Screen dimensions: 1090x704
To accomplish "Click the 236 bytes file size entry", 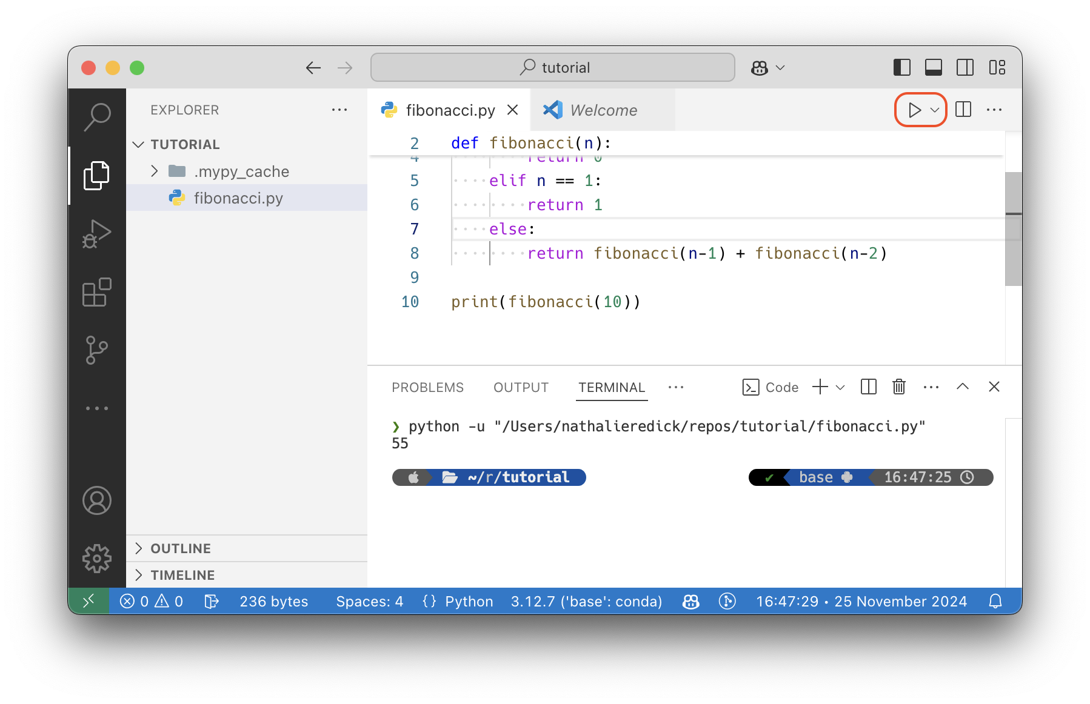I will point(273,601).
